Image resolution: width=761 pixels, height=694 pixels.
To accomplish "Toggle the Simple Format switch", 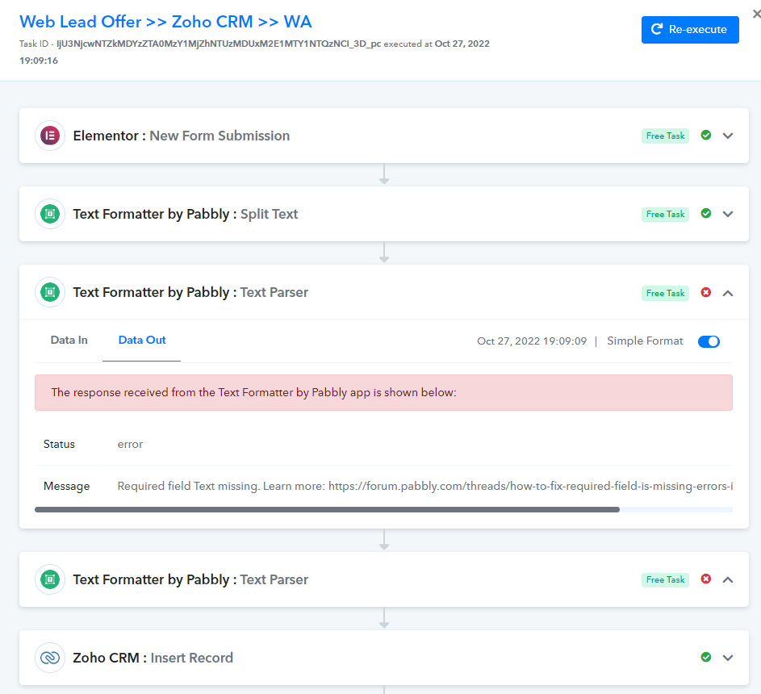I will pos(709,341).
